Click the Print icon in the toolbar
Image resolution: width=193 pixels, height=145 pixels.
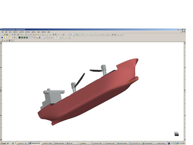point(18,35)
